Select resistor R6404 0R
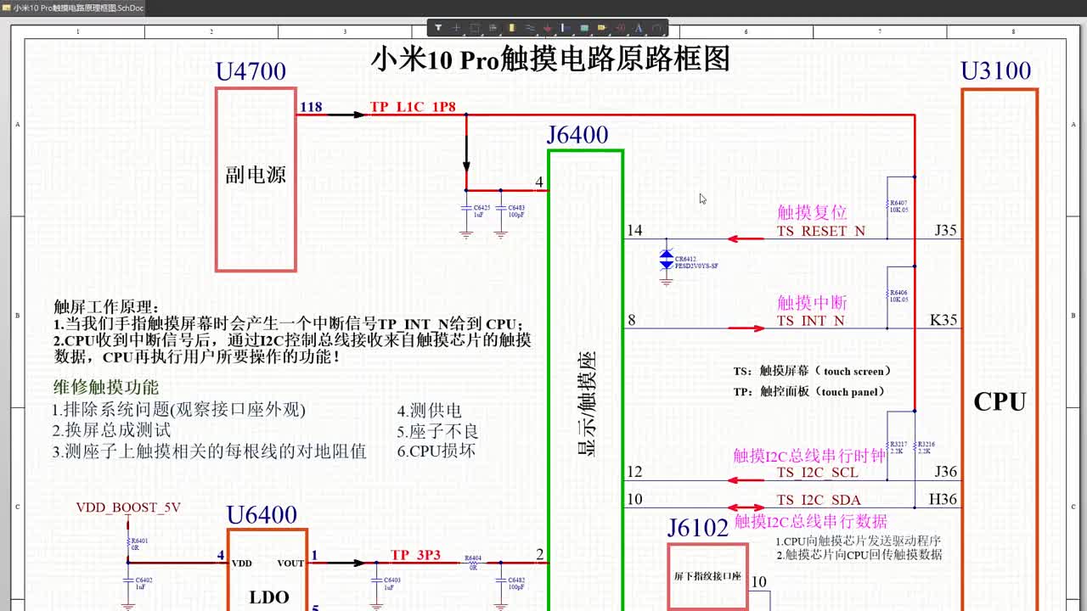The width and height of the screenshot is (1087, 611). 473,561
